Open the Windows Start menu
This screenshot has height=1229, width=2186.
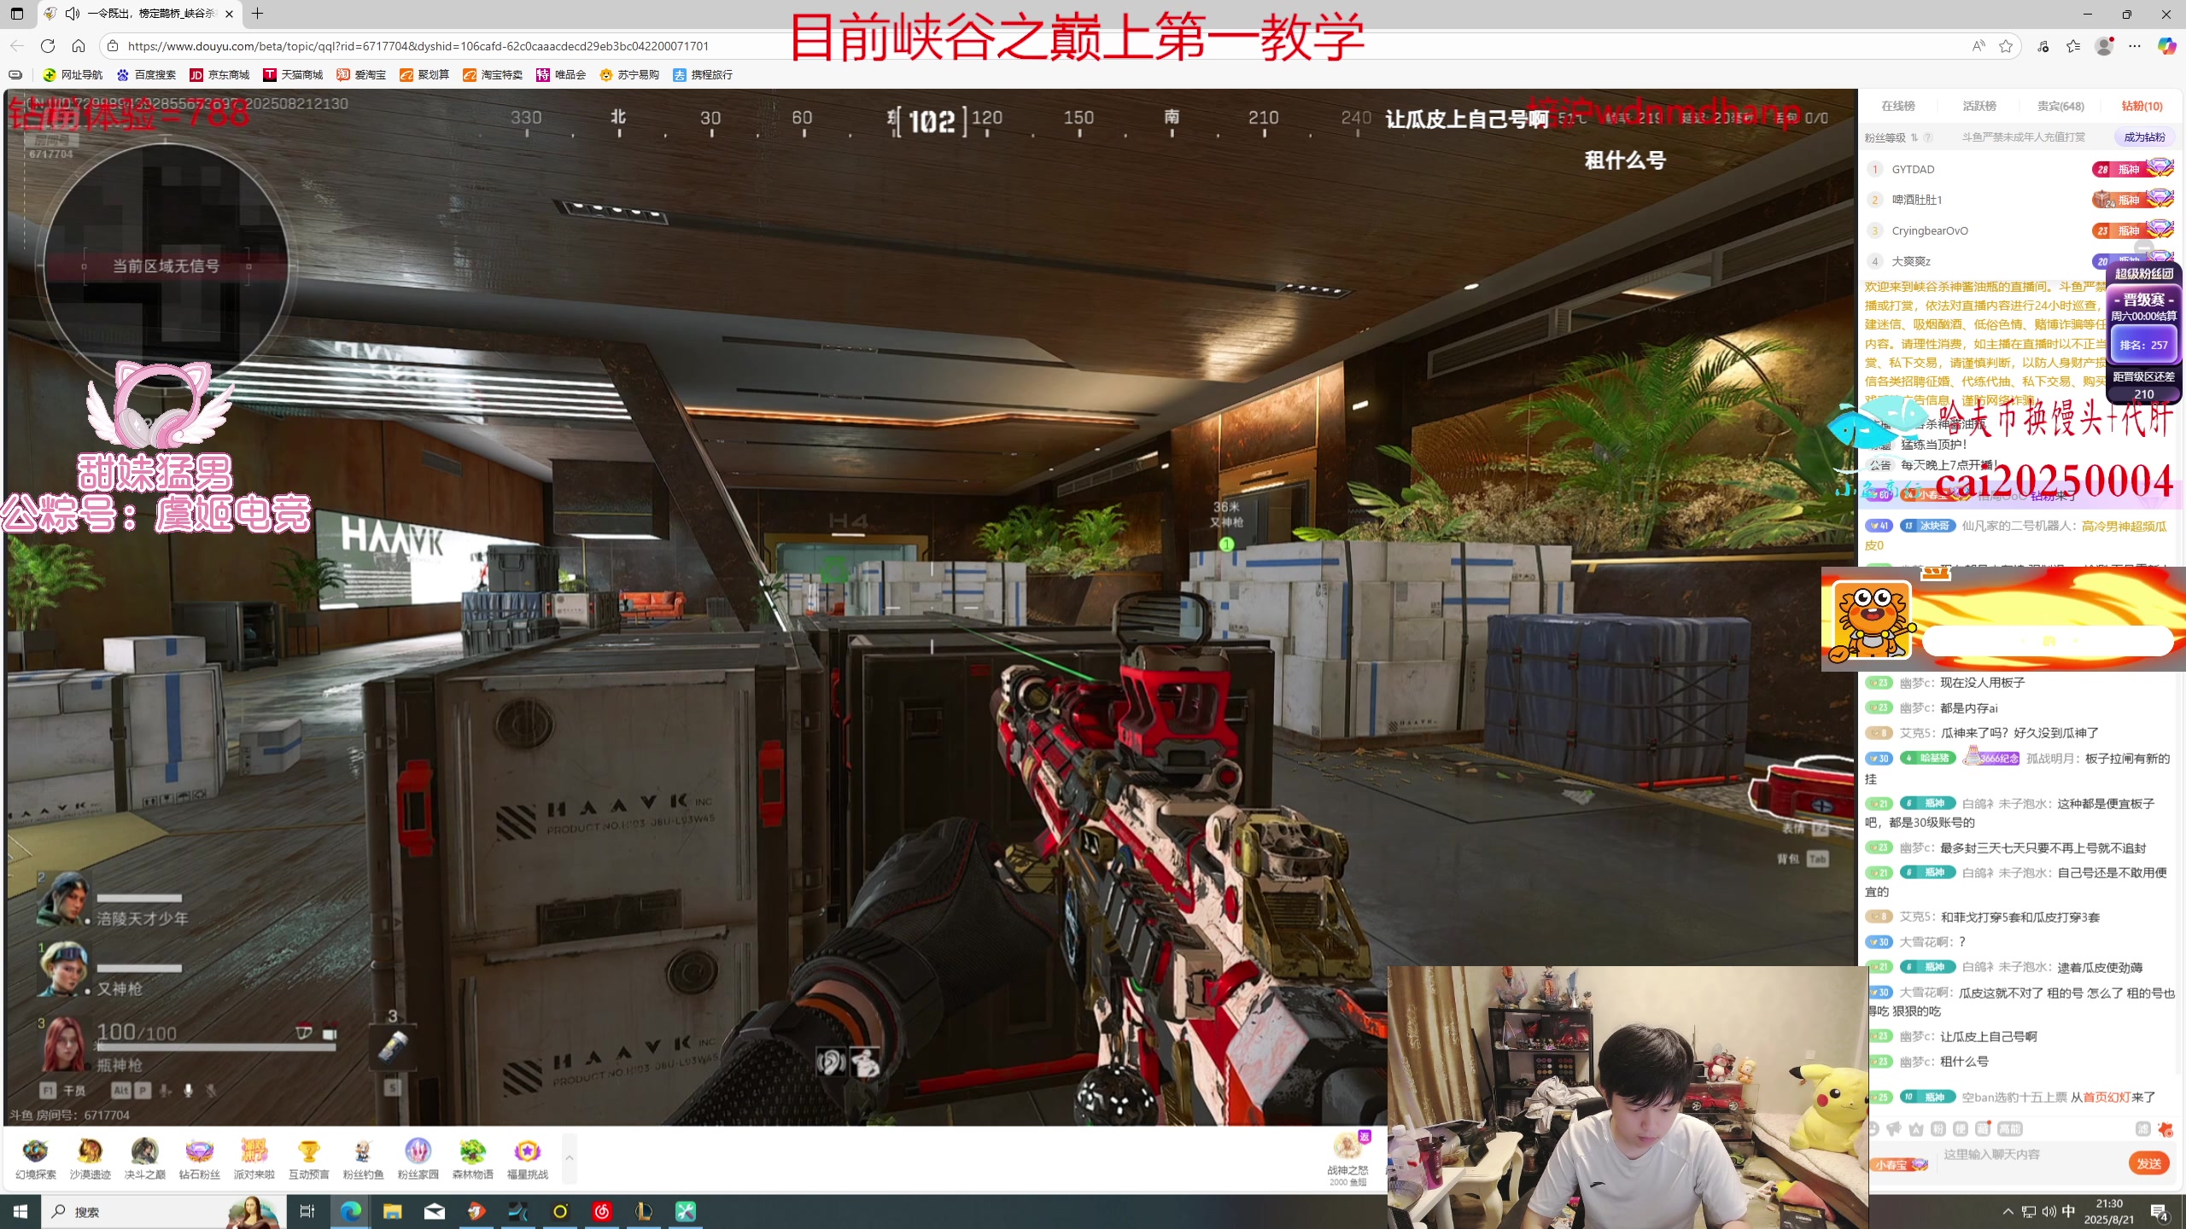click(x=20, y=1211)
